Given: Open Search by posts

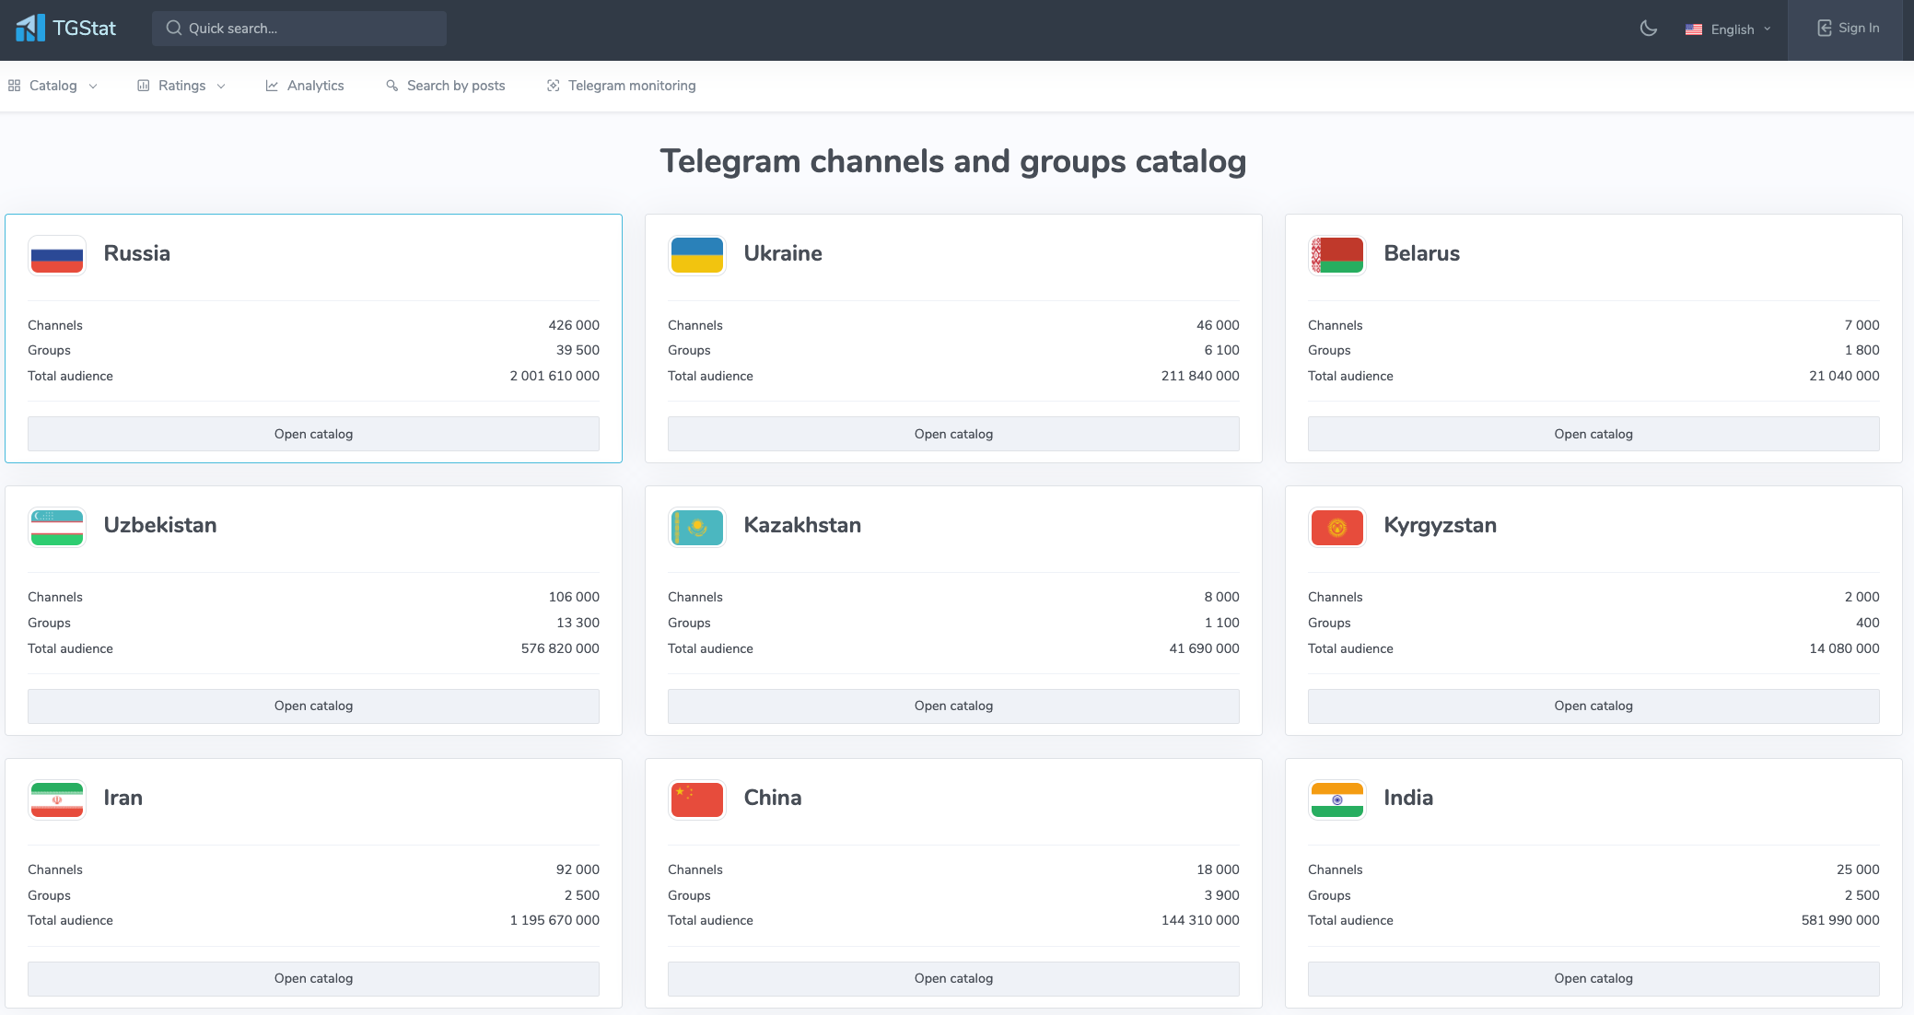Looking at the screenshot, I should tap(446, 86).
